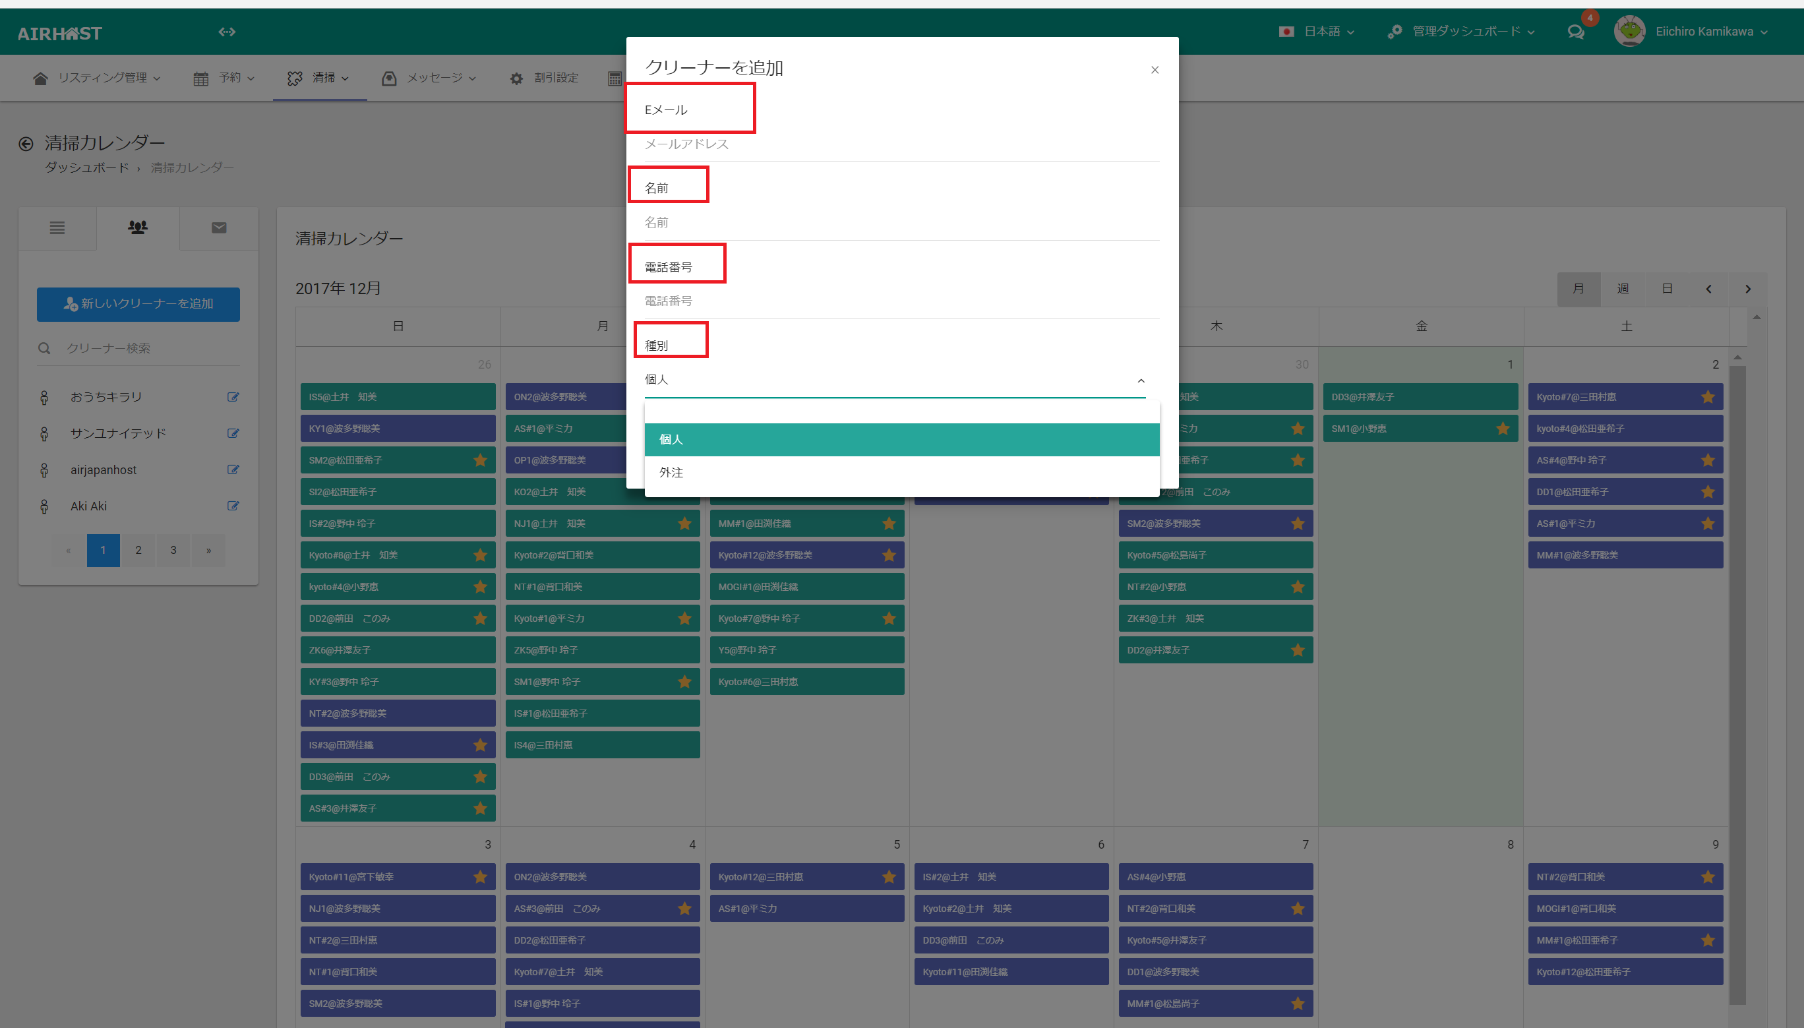This screenshot has width=1804, height=1028.
Task: Go to page 2 of cleaners
Action: point(138,550)
